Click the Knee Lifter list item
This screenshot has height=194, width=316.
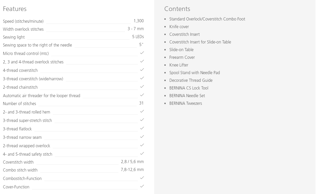click(179, 65)
